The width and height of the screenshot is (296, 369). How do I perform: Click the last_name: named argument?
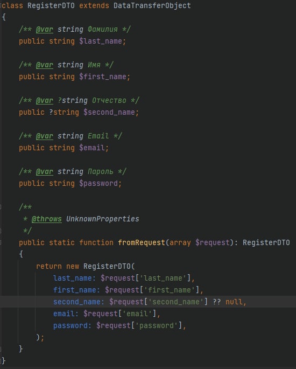[74, 278]
